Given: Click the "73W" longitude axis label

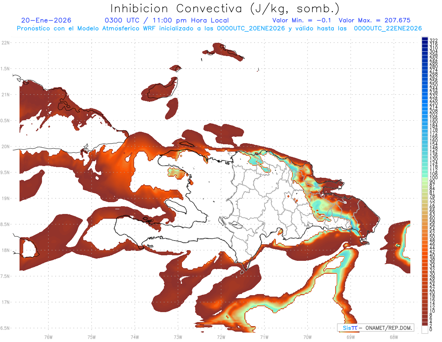Looking at the screenshot, I should (178, 337).
